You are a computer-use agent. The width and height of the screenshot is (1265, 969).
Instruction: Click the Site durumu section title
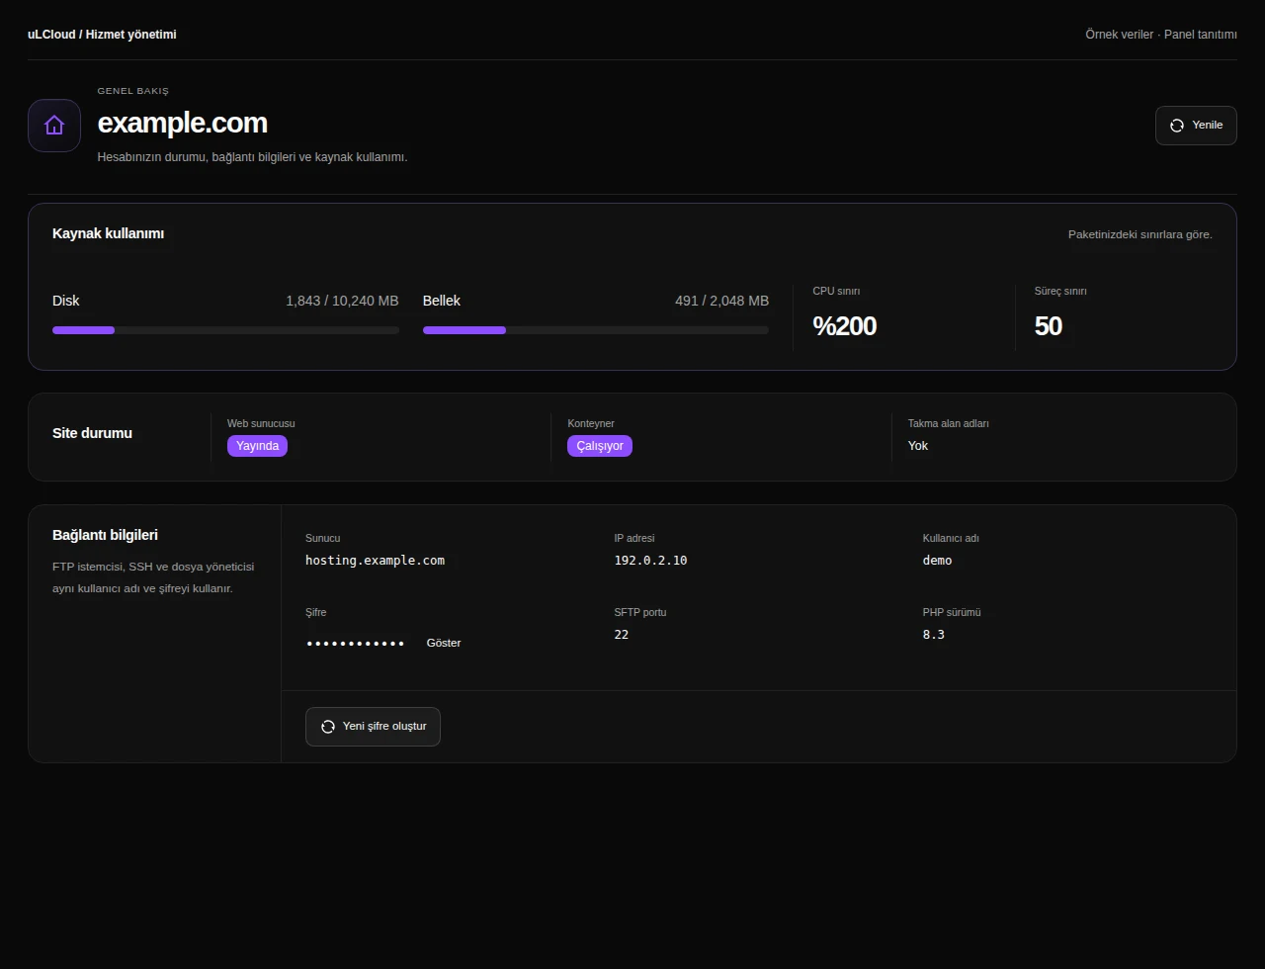tap(92, 433)
